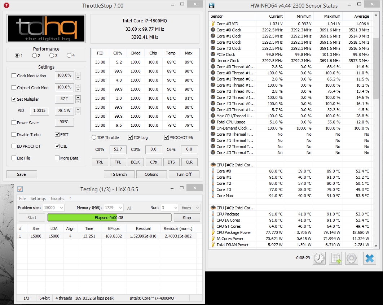Increase the Clock Modulation percentage with up arrow

point(78,74)
